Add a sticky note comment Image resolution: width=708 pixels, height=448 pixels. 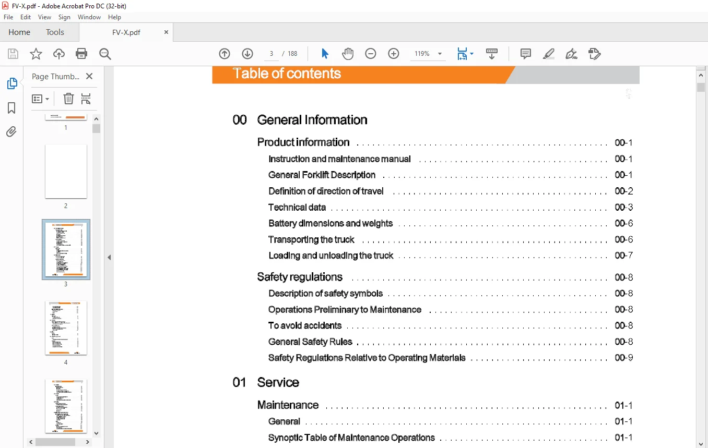[526, 54]
